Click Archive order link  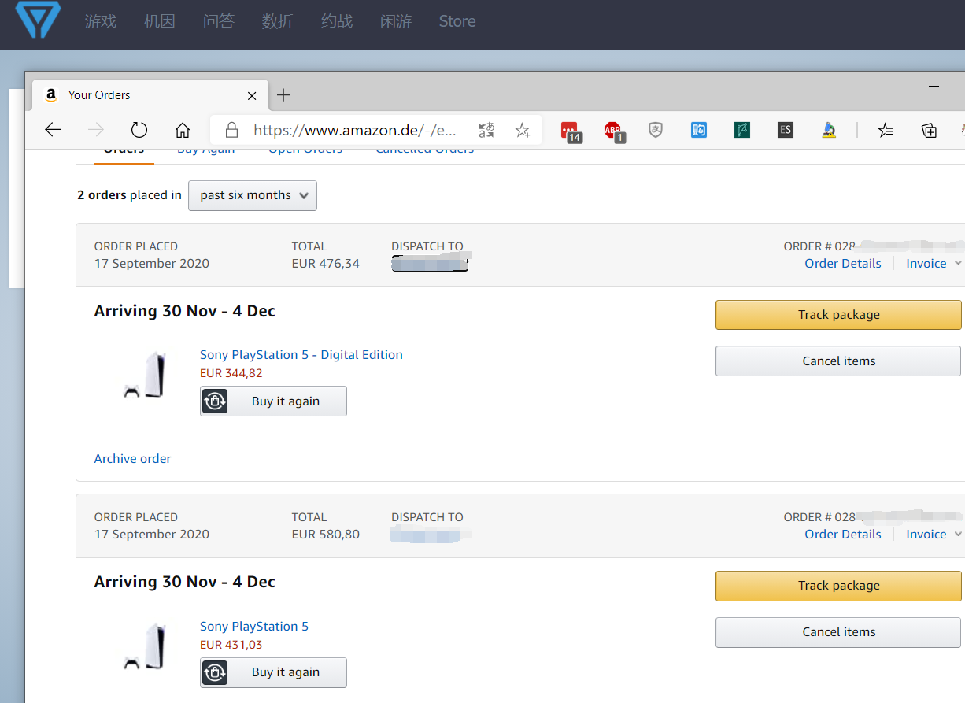pos(132,459)
